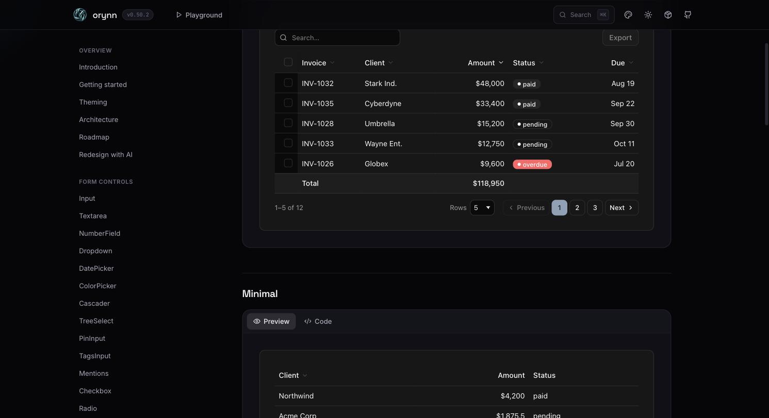Viewport: 769px width, 418px height.
Task: Check the INV-1032 row checkbox
Action: pos(288,83)
